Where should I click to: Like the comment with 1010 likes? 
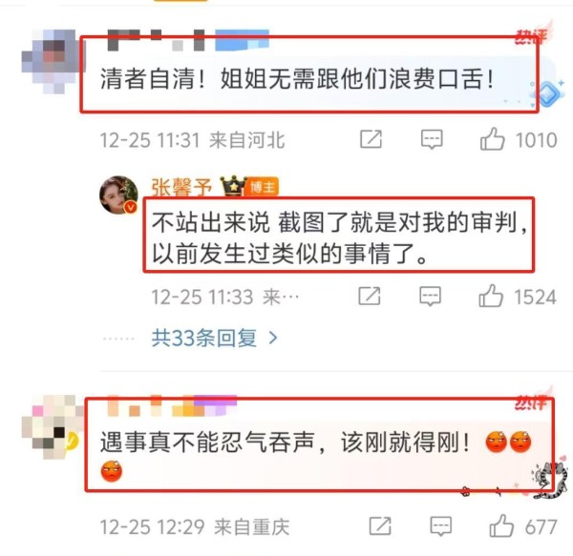click(x=492, y=139)
